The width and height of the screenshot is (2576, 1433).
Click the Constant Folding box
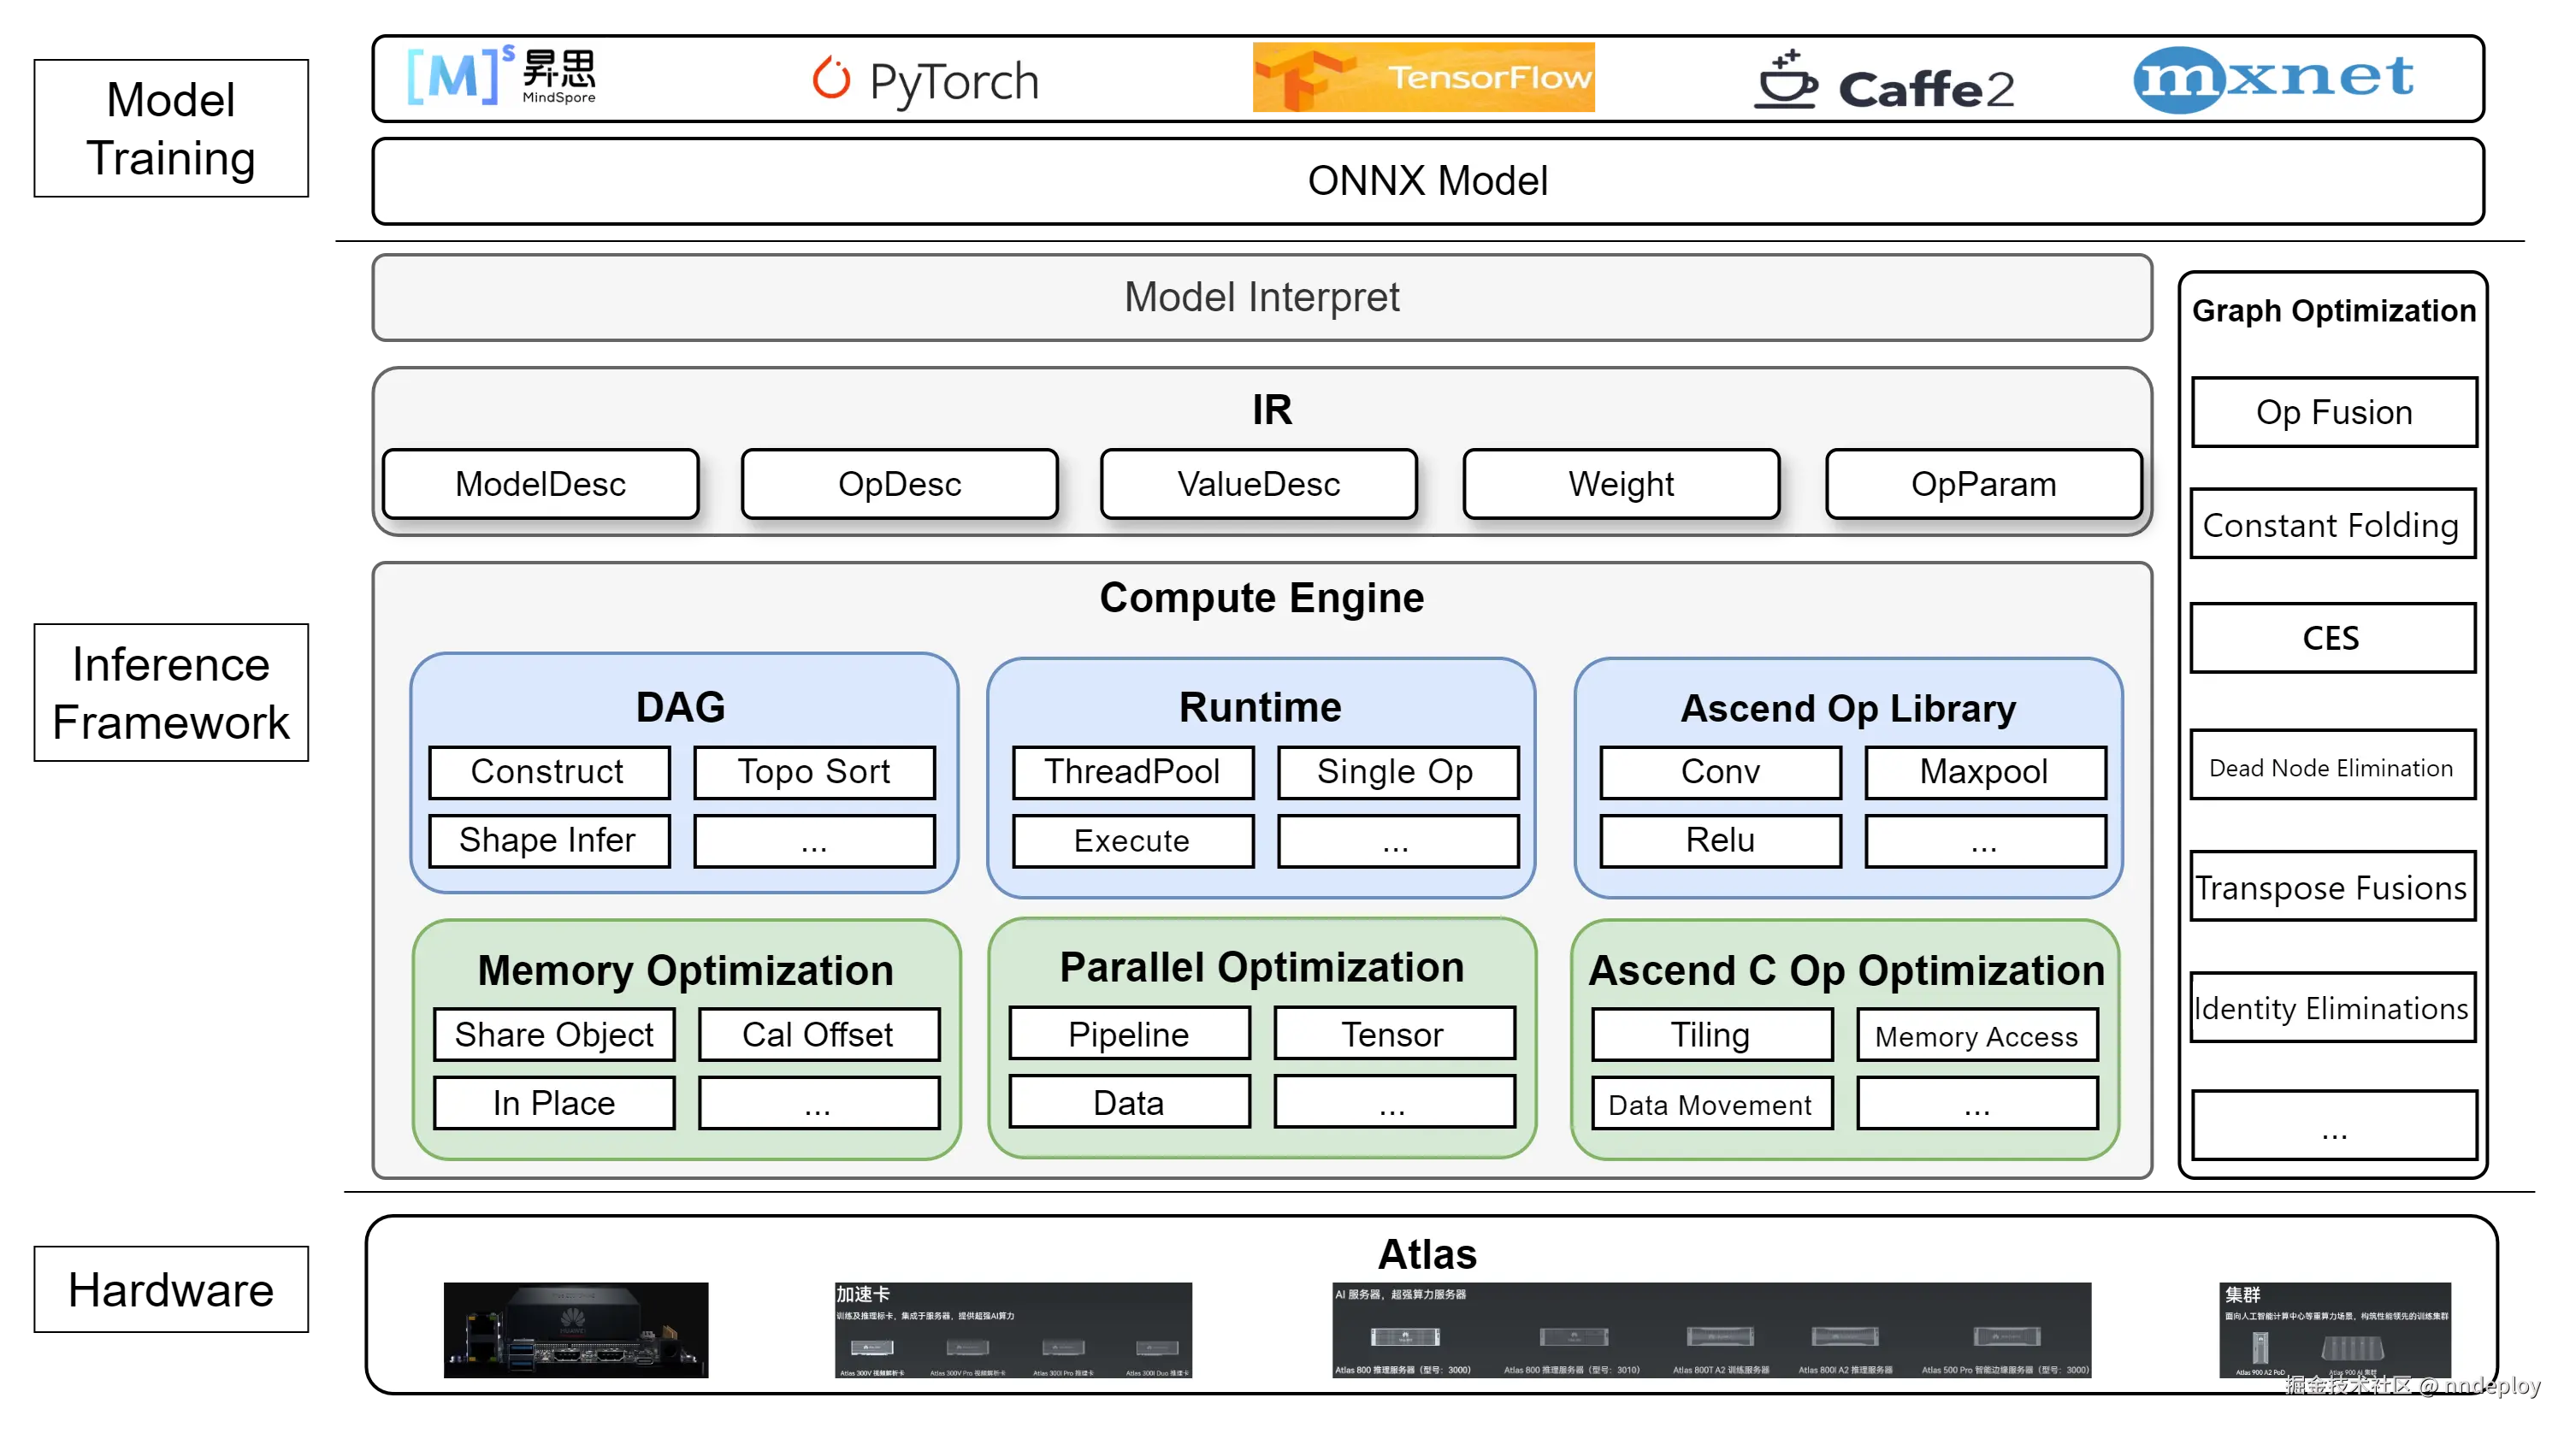pyautogui.click(x=2331, y=524)
